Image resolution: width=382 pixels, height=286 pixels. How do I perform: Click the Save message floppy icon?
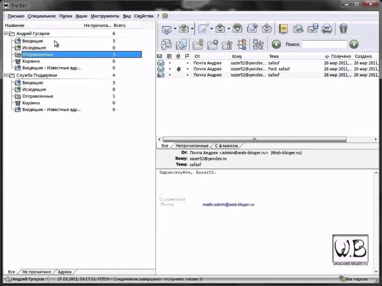[313, 28]
